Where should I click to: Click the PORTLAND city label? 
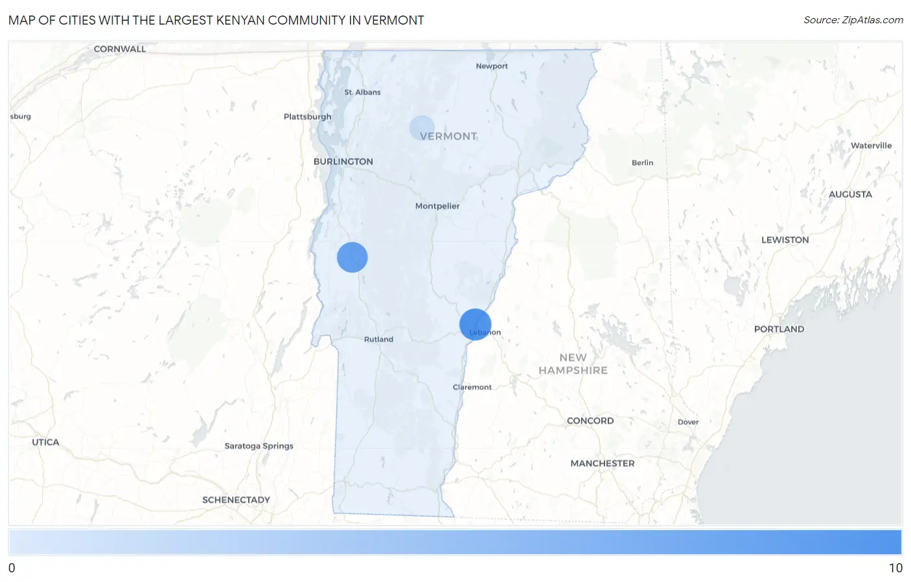tap(779, 329)
